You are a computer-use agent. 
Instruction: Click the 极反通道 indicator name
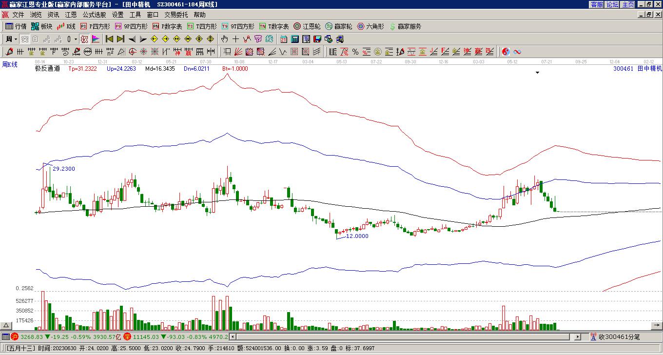47,69
